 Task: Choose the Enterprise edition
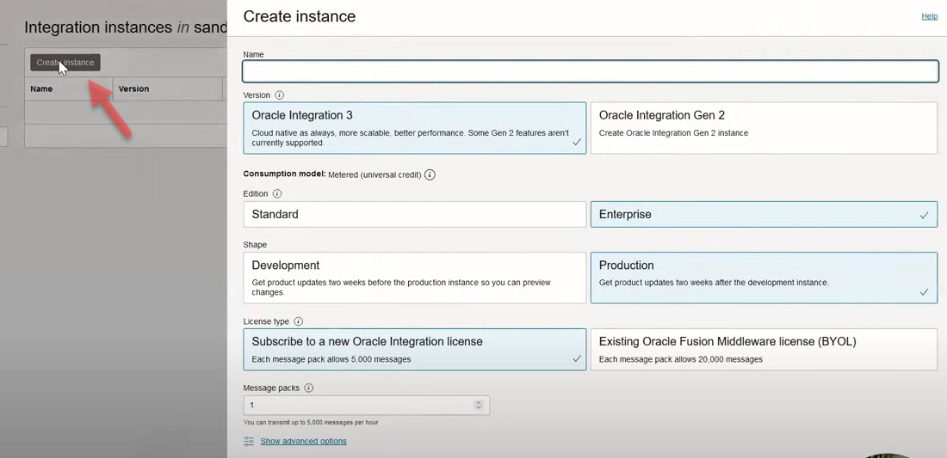pyautogui.click(x=764, y=215)
